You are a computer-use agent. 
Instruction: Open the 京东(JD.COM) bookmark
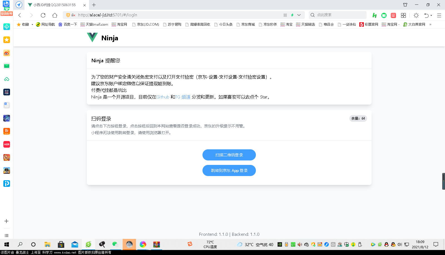click(145, 24)
